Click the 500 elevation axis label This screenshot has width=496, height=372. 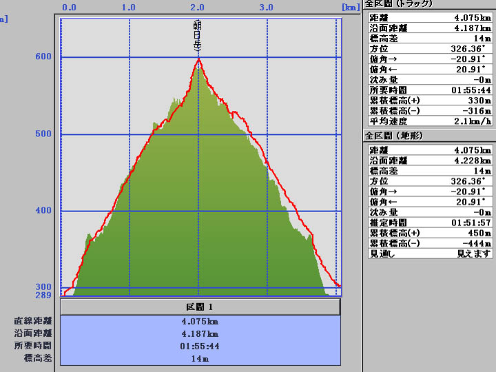pyautogui.click(x=43, y=134)
